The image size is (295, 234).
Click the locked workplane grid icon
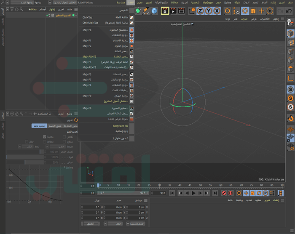290,138
